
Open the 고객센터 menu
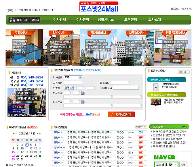(x=130, y=20)
